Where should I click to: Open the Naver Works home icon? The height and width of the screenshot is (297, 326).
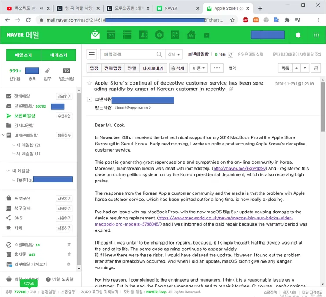[x=191, y=35]
